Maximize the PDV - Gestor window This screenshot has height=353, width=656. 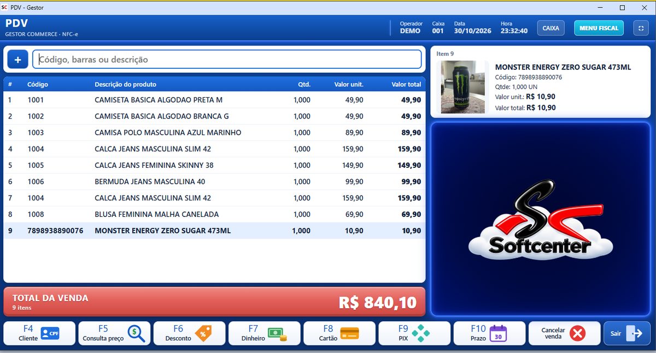[622, 8]
